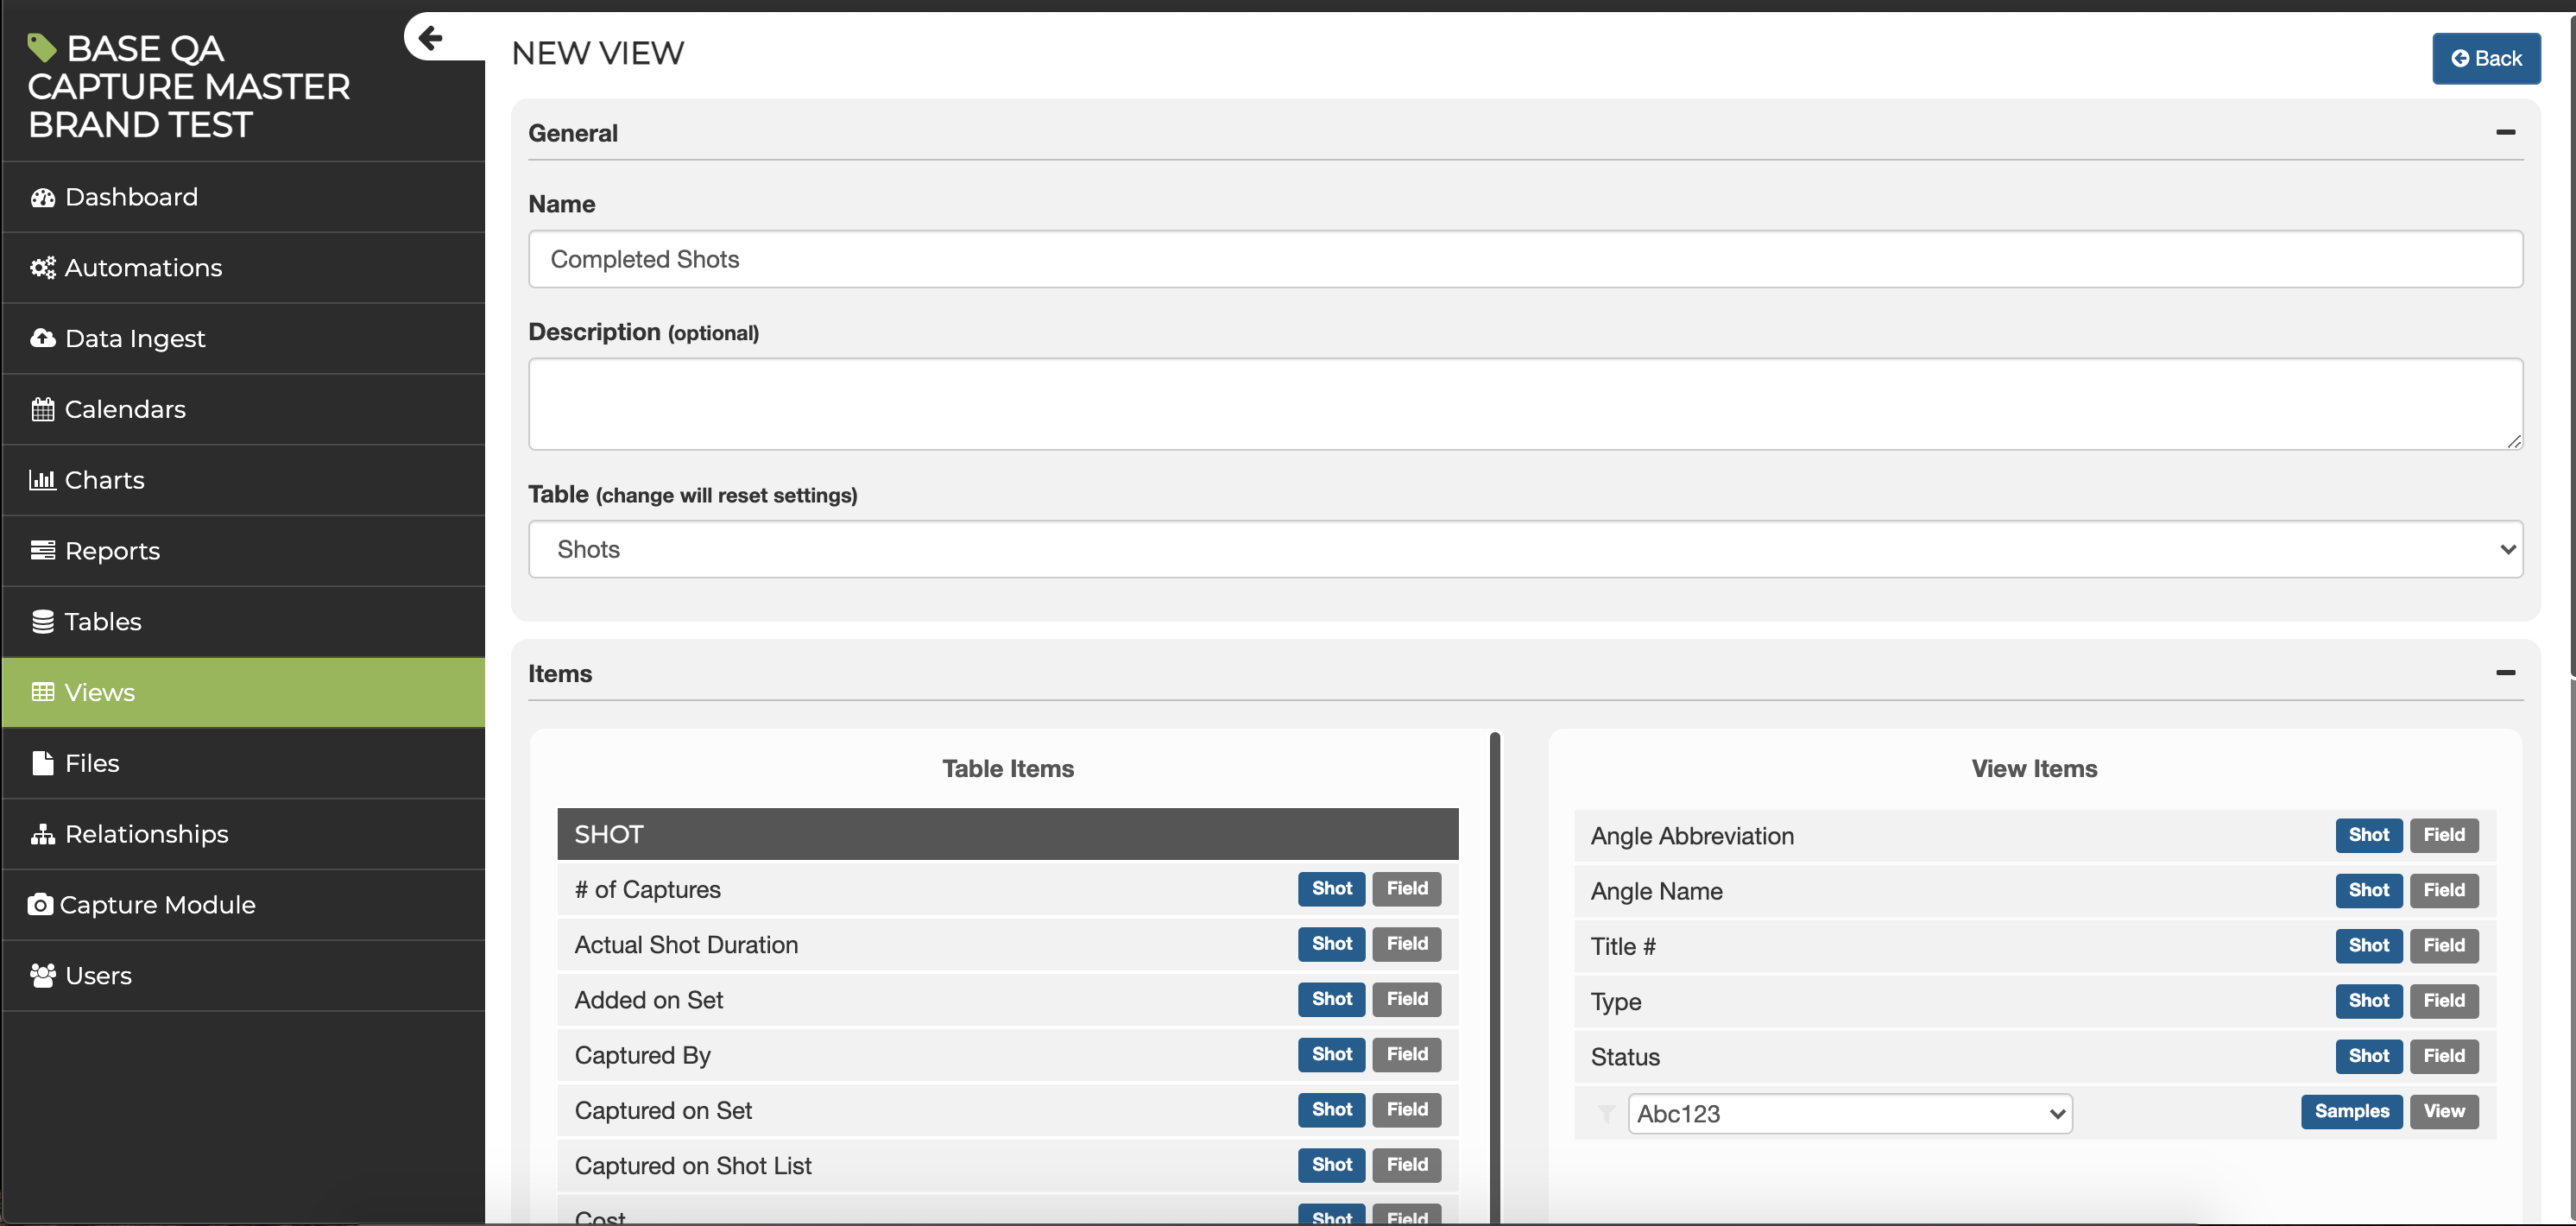Click the blue Back button
This screenshot has width=2576, height=1226.
point(2486,58)
